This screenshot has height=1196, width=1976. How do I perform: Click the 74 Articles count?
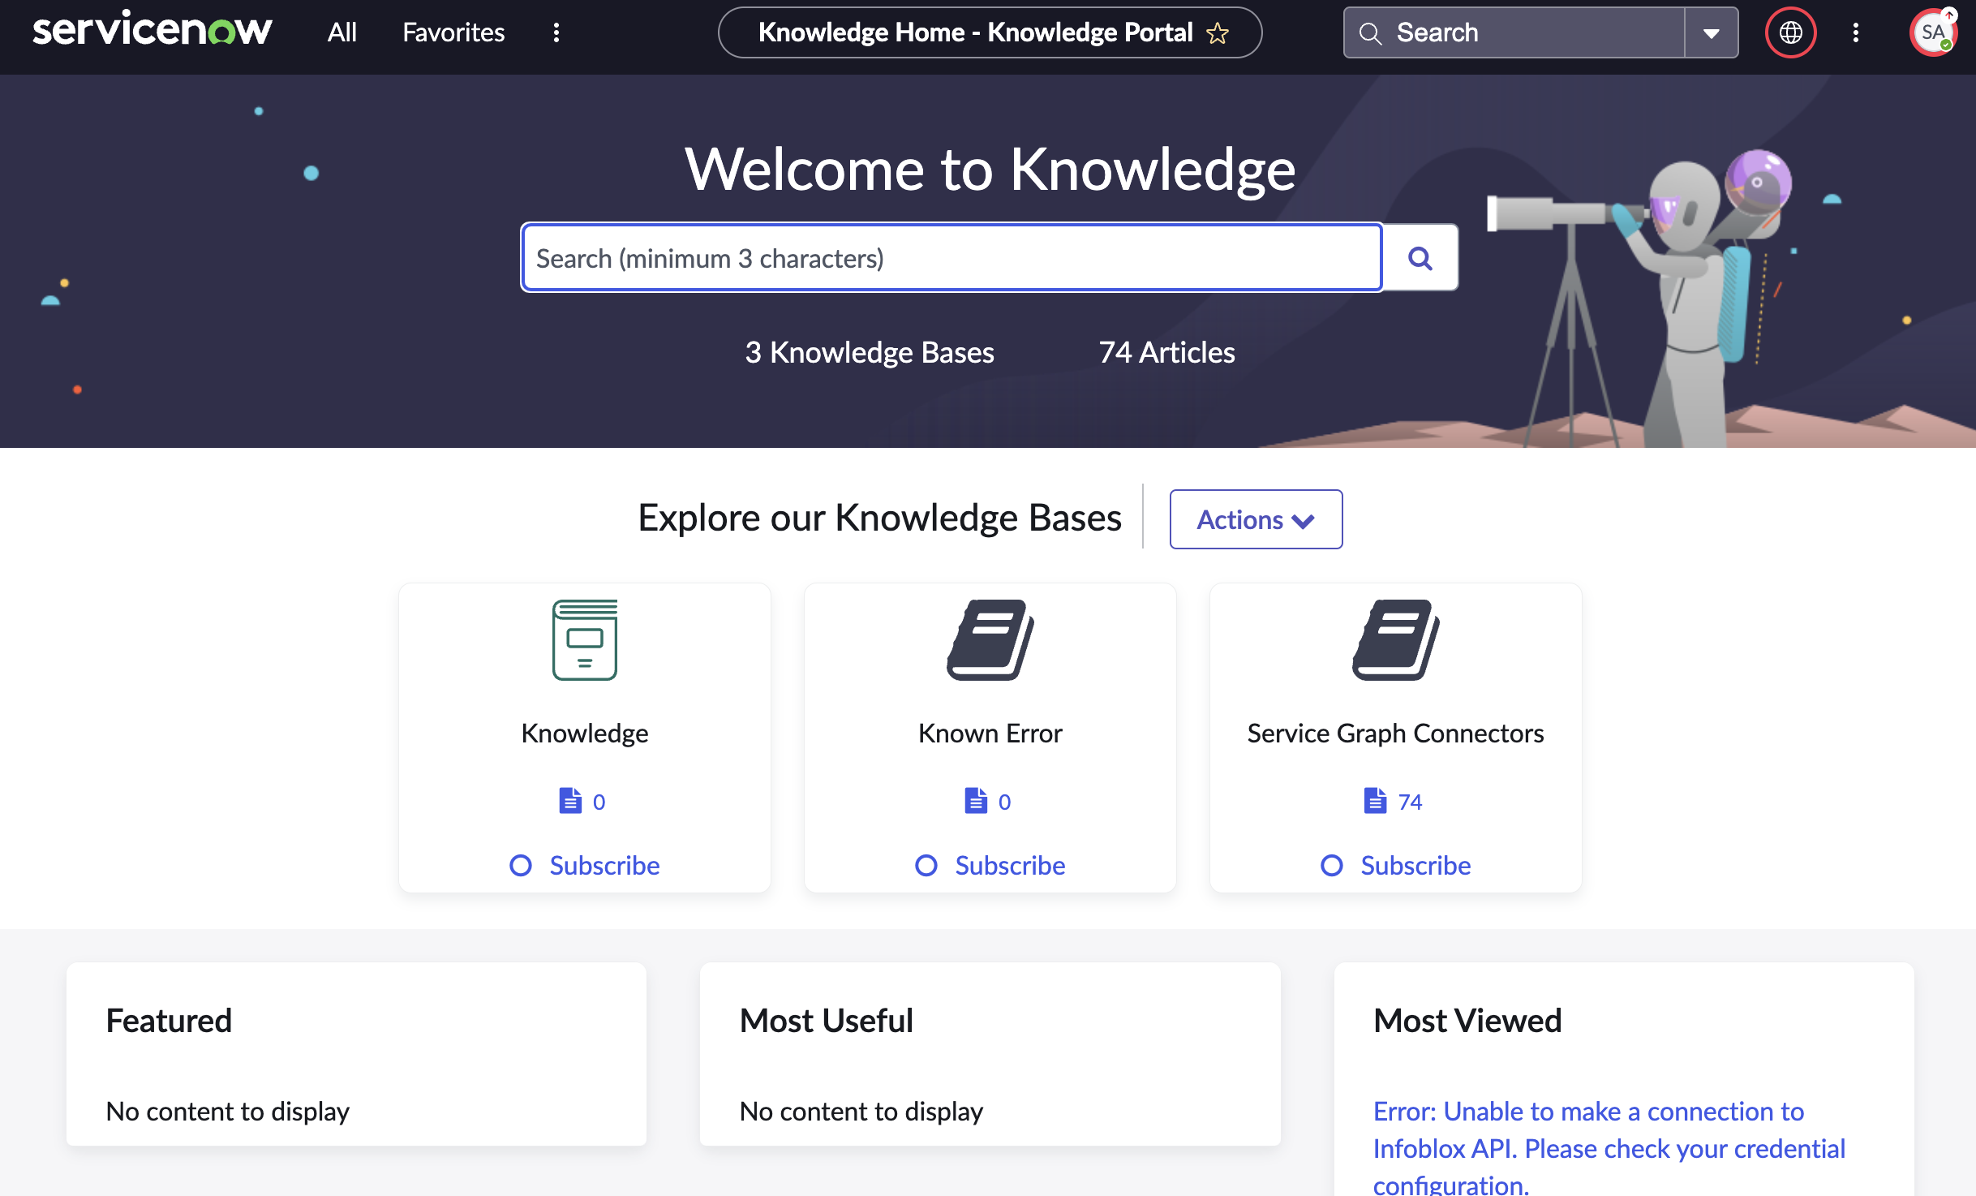click(1166, 352)
